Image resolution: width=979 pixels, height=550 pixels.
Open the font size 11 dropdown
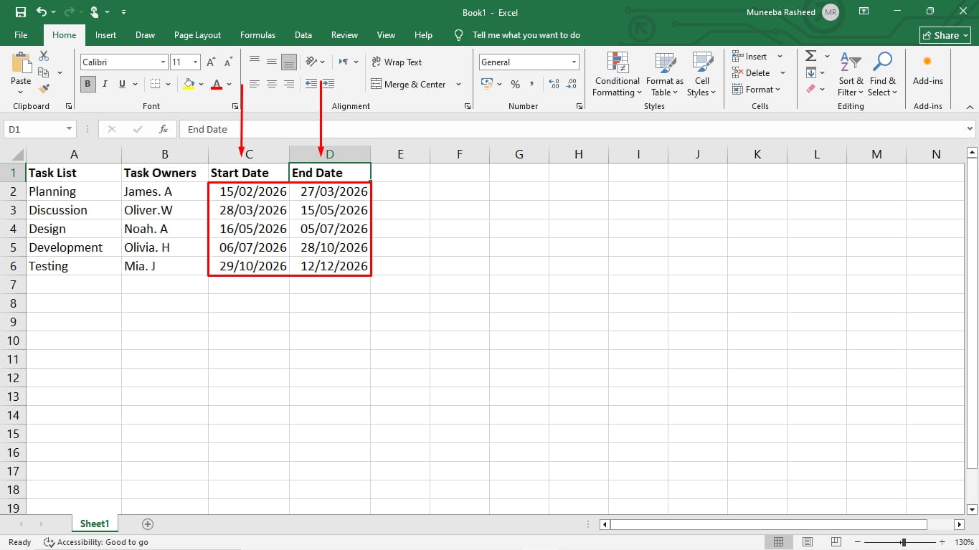tap(195, 62)
